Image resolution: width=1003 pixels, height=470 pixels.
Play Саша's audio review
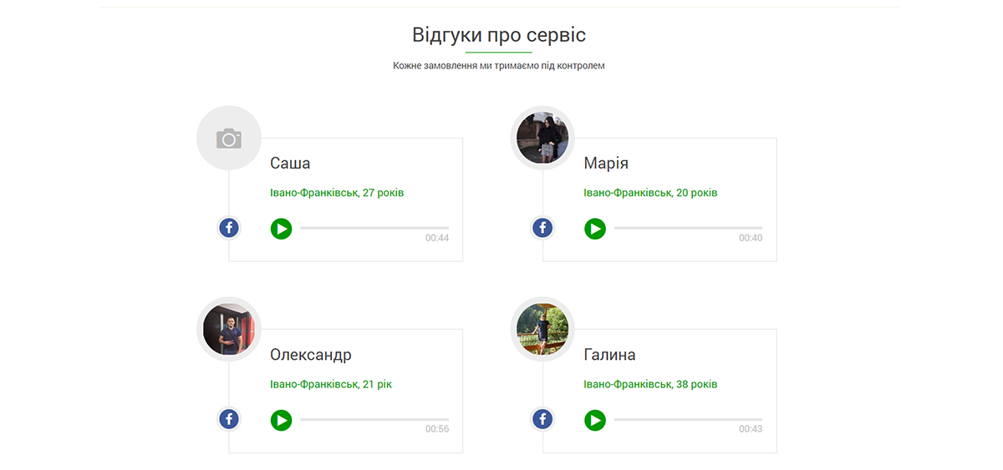281,228
